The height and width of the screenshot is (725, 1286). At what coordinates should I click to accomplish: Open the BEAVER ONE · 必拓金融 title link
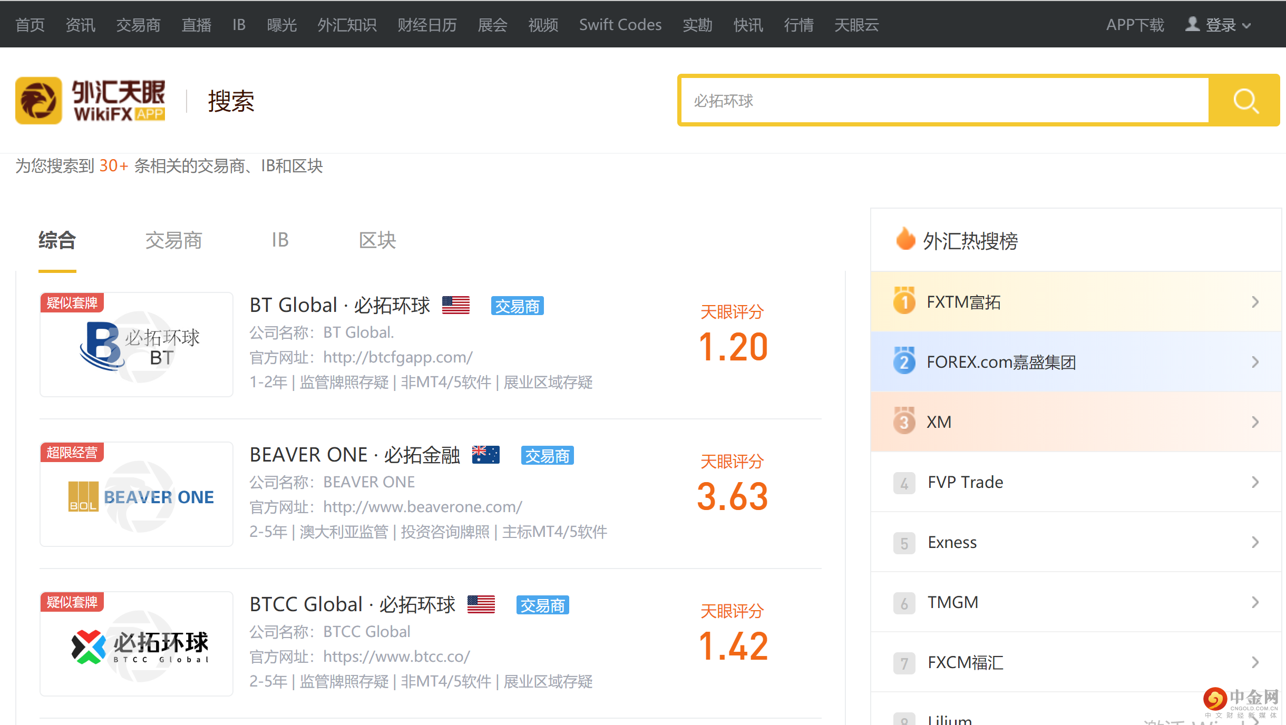[x=355, y=455]
